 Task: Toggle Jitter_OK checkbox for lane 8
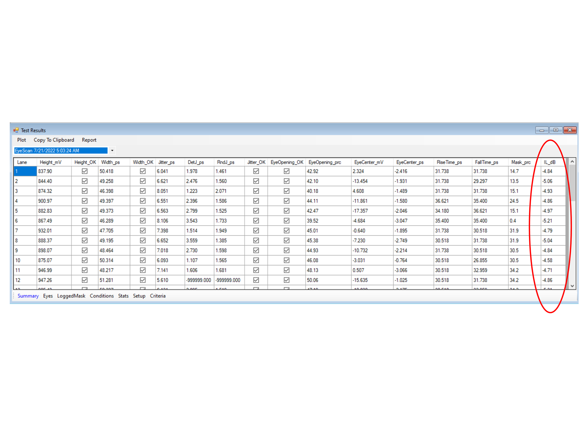point(256,240)
